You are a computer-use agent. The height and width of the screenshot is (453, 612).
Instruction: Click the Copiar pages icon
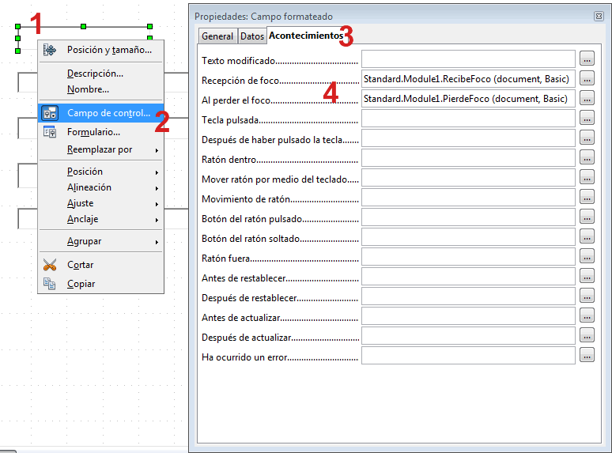pyautogui.click(x=50, y=284)
